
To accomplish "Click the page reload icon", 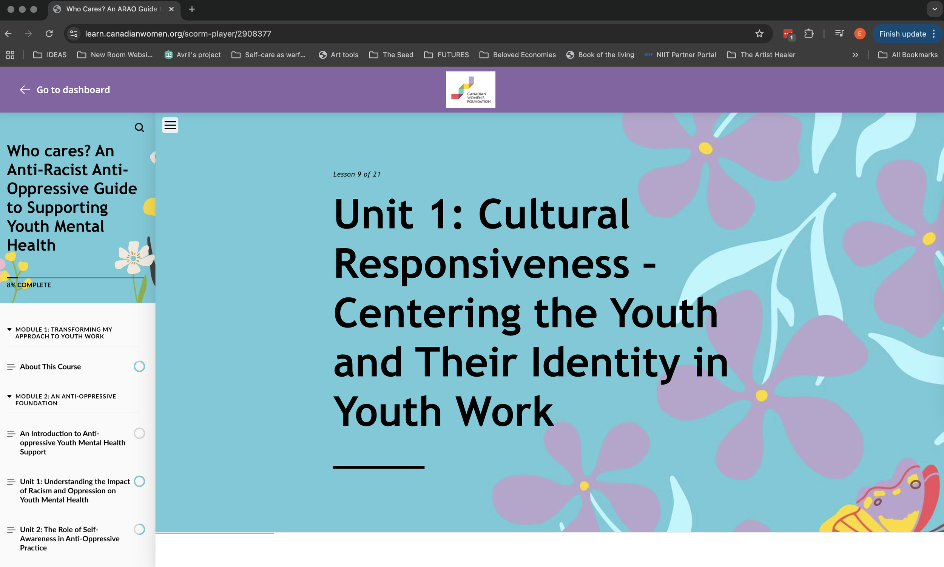I will (x=49, y=34).
